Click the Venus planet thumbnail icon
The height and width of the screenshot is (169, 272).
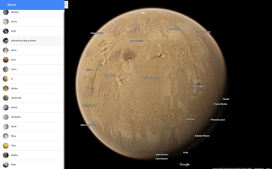pos(6,22)
